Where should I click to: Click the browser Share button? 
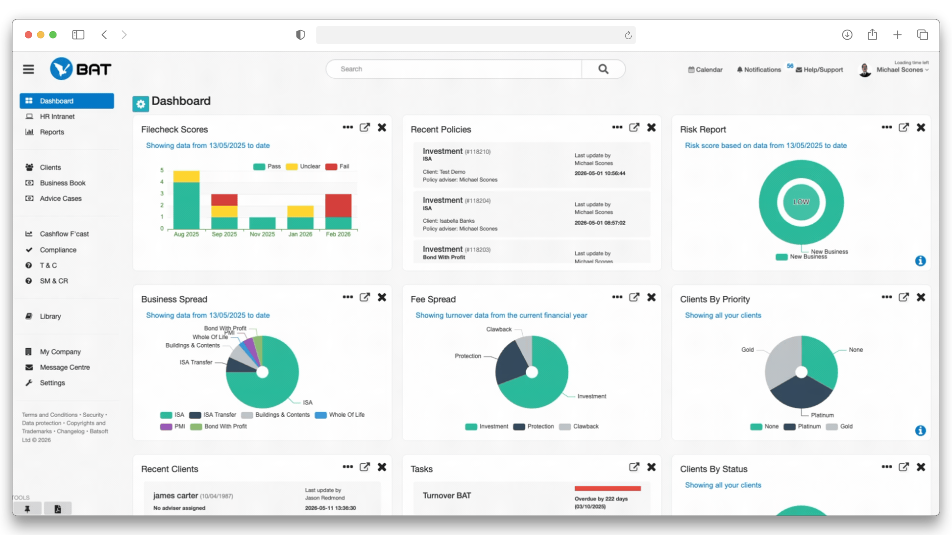[x=872, y=35]
